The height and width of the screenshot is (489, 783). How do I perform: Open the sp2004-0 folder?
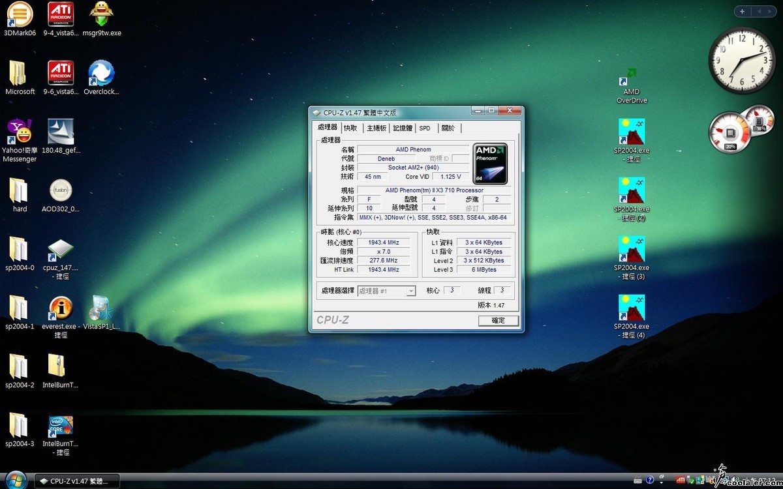click(x=20, y=253)
